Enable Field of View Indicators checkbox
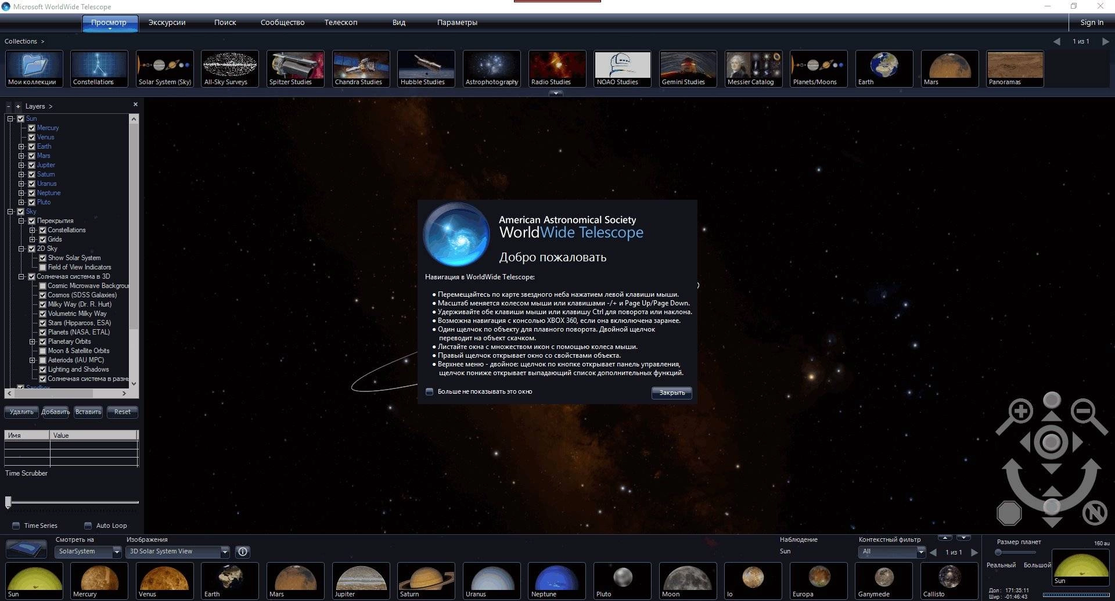Viewport: 1115px width, 601px height. (x=42, y=267)
